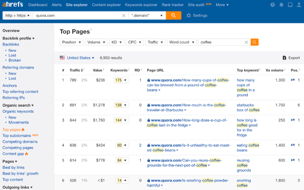Open Backlinks in sidebar
The width and height of the screenshot is (304, 190).
tap(11, 44)
